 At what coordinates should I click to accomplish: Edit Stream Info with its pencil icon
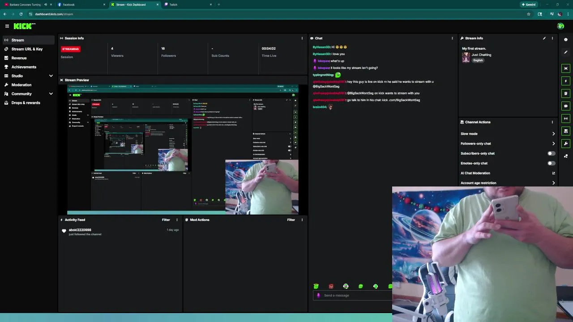coord(544,38)
